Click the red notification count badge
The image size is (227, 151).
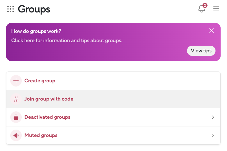click(205, 5)
